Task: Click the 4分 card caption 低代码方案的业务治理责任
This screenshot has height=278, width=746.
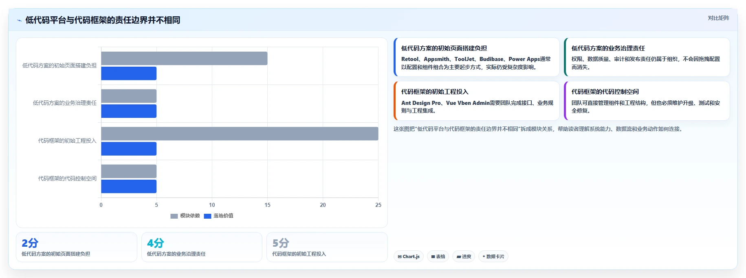Action: pos(176,254)
